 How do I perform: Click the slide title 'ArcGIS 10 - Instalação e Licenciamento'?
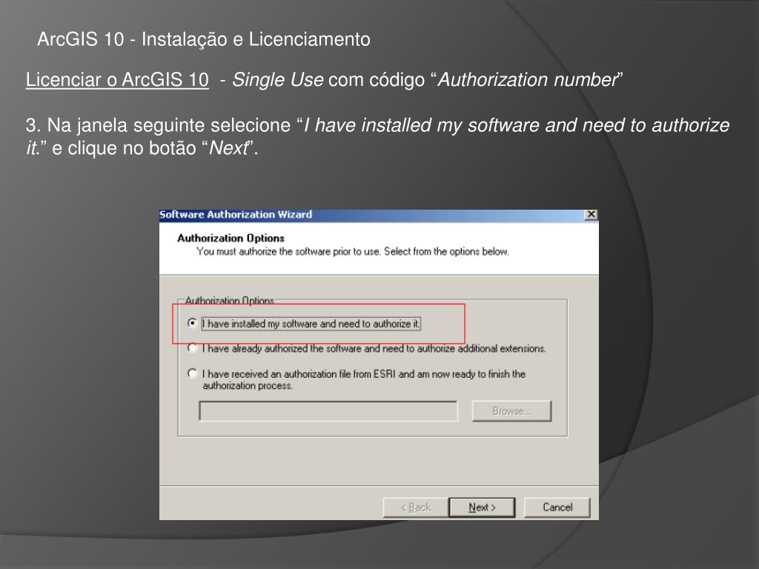pyautogui.click(x=204, y=39)
